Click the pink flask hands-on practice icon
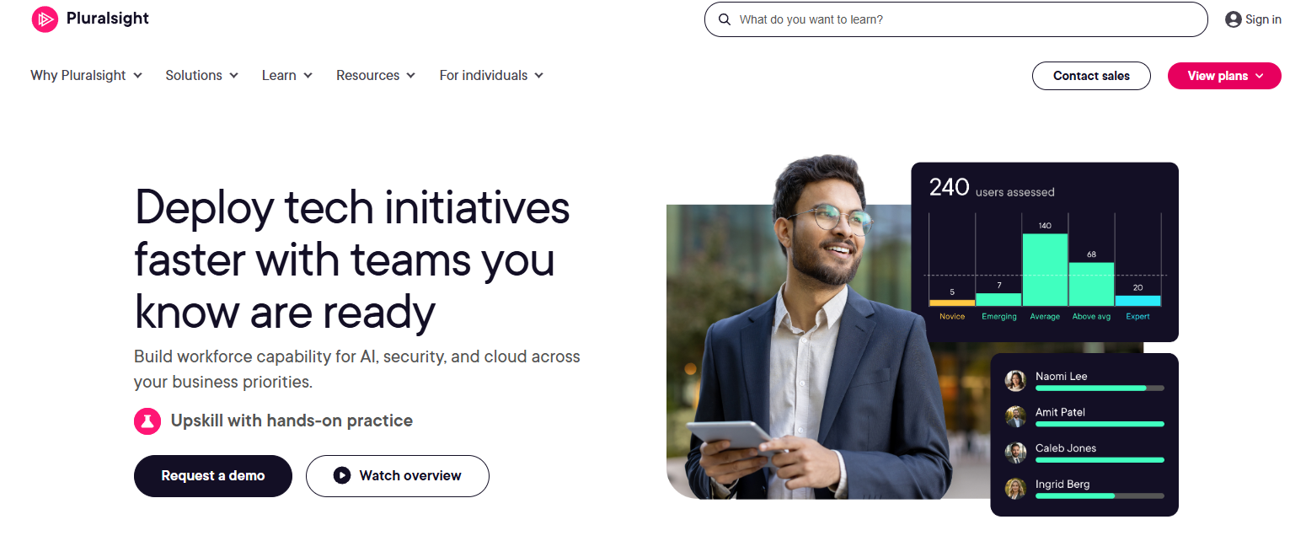 (x=147, y=420)
